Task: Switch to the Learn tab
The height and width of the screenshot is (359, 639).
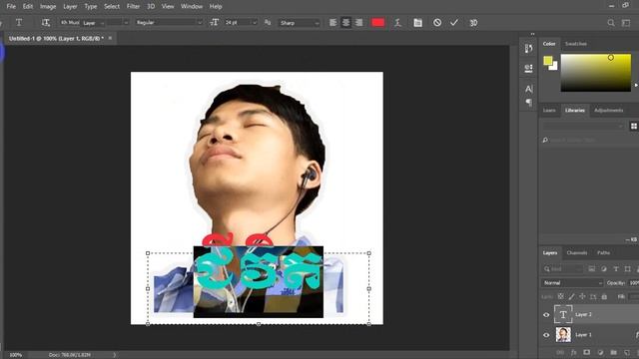Action: coord(549,111)
